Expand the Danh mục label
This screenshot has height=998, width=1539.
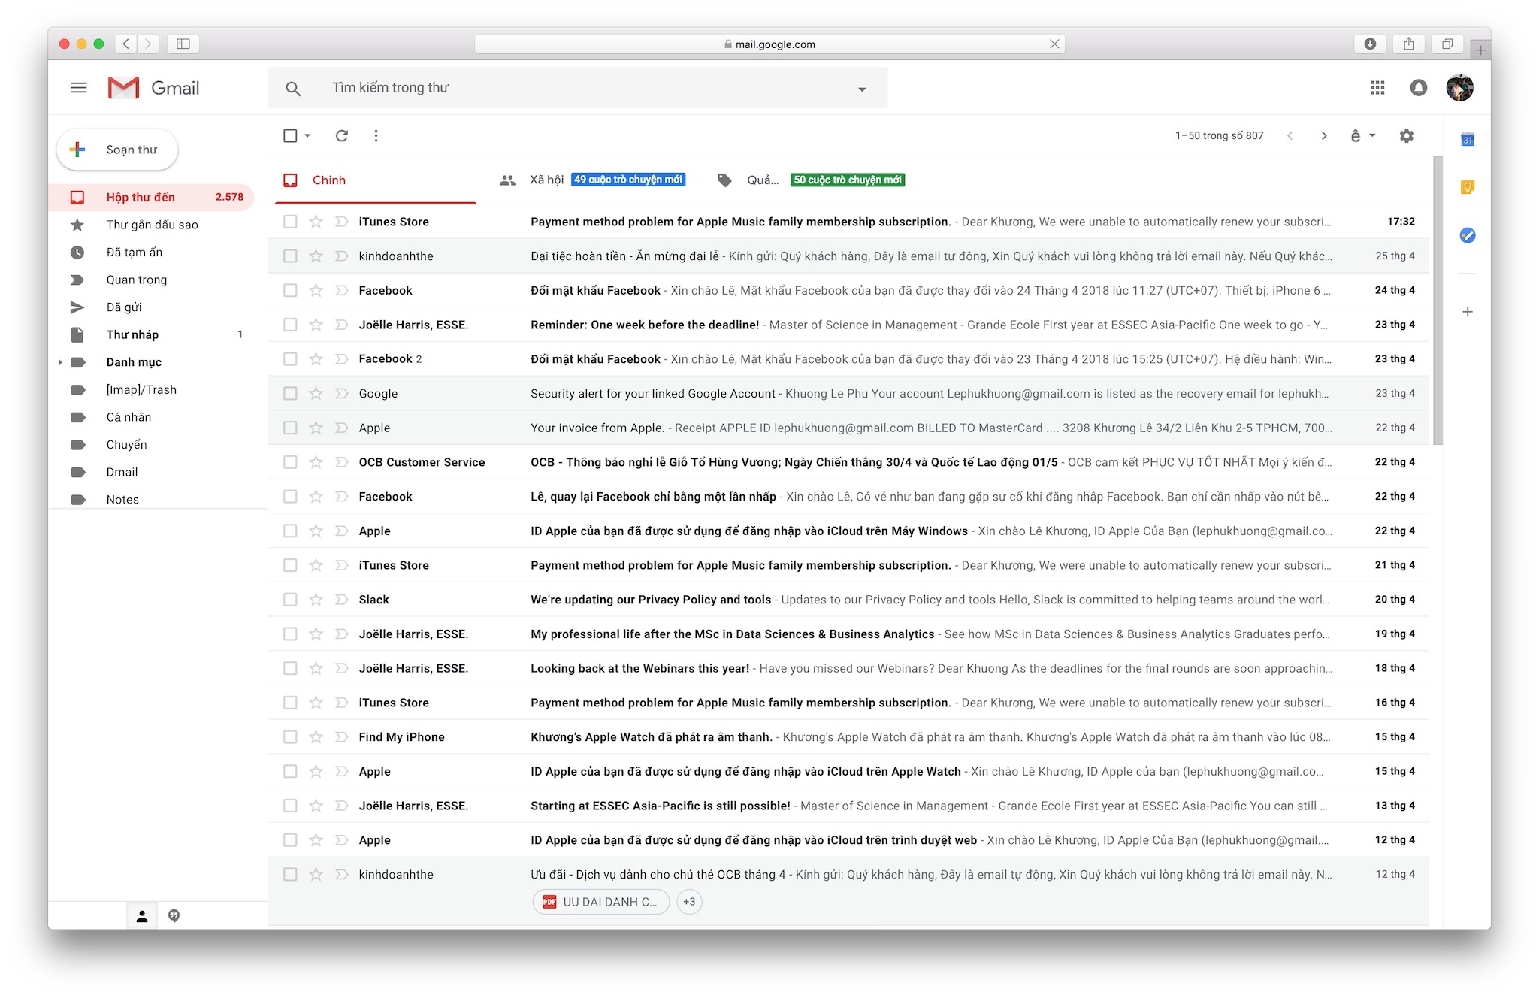pos(60,362)
